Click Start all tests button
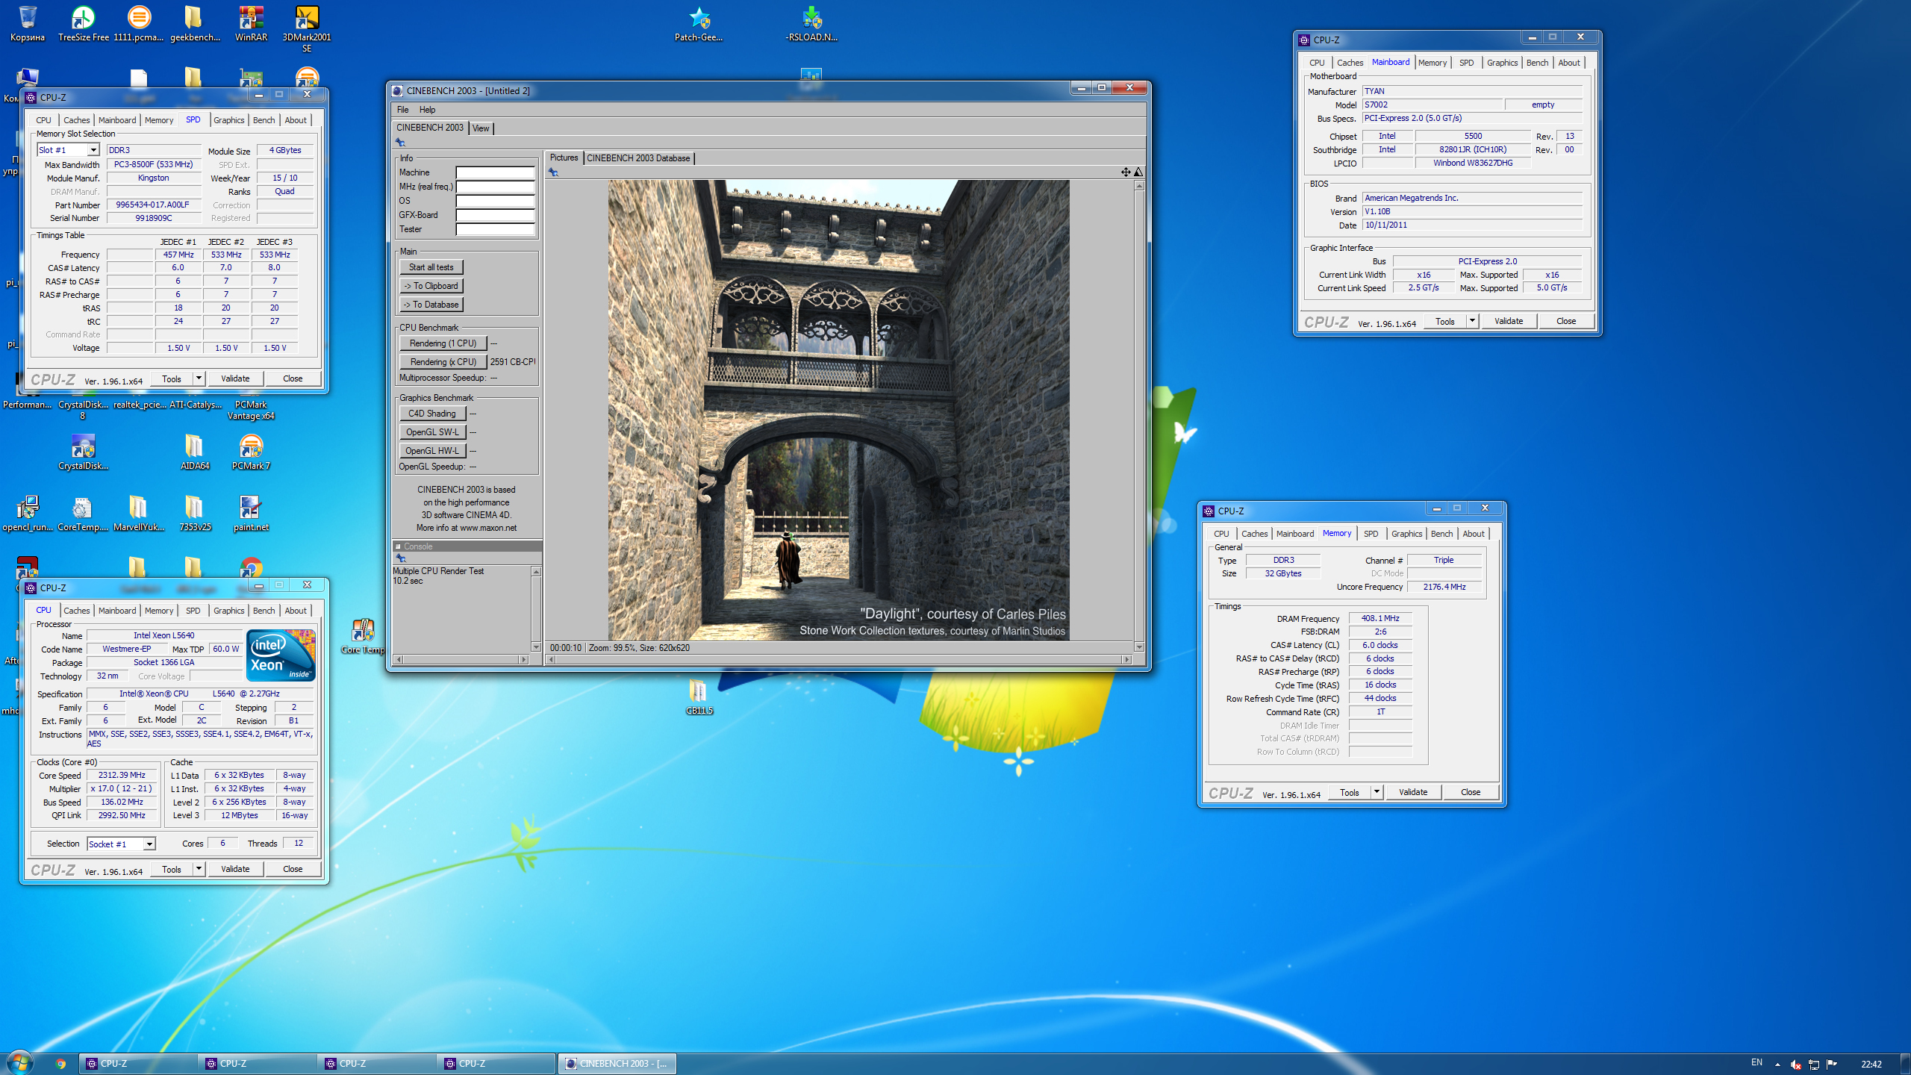 tap(431, 267)
